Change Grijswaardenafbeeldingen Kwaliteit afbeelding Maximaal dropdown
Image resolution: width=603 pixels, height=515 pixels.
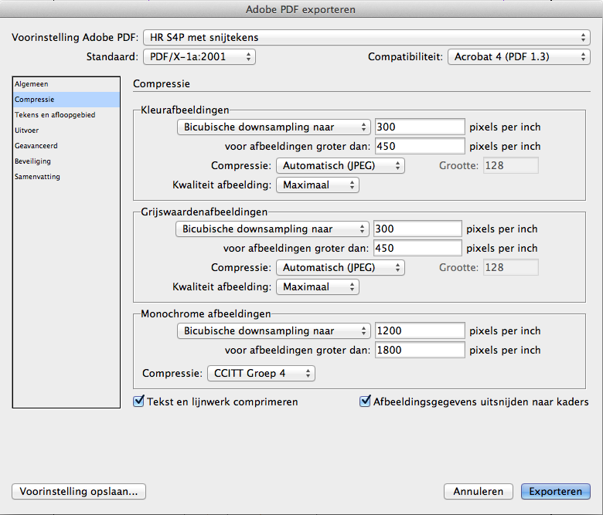click(x=318, y=287)
